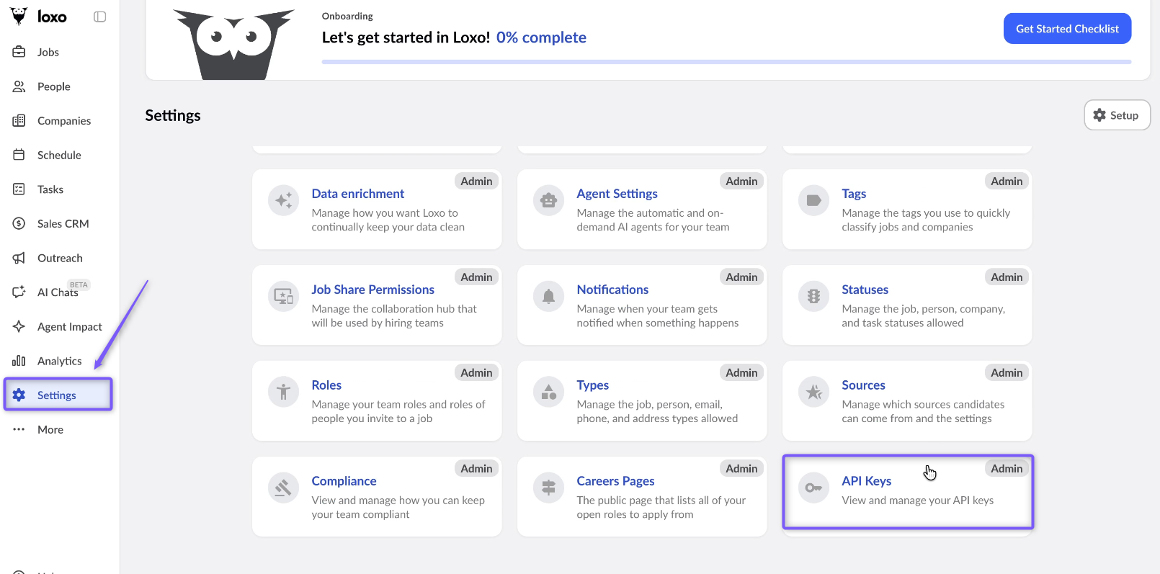This screenshot has height=574, width=1160.
Task: Click the Sources star icon
Action: pyautogui.click(x=814, y=392)
